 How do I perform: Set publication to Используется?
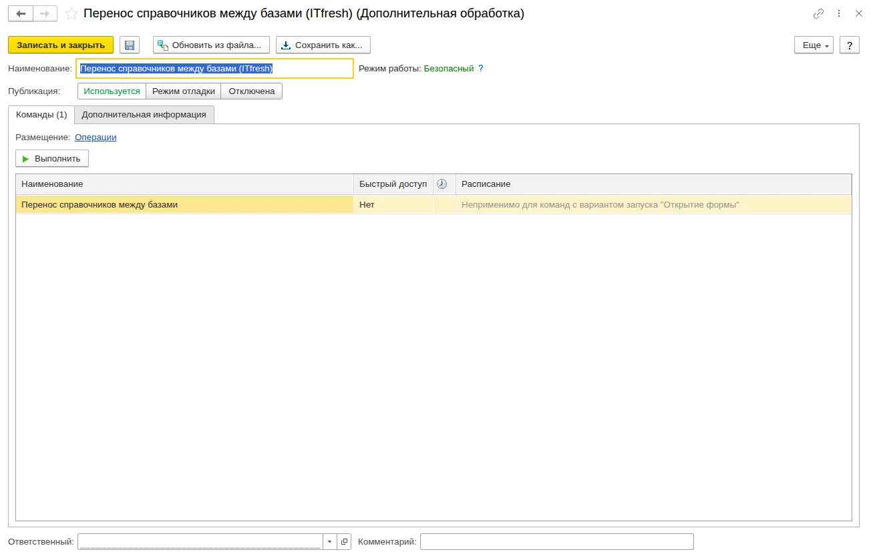112,91
